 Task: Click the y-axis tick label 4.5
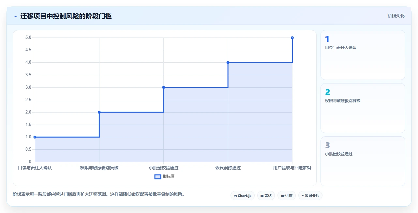28,50
